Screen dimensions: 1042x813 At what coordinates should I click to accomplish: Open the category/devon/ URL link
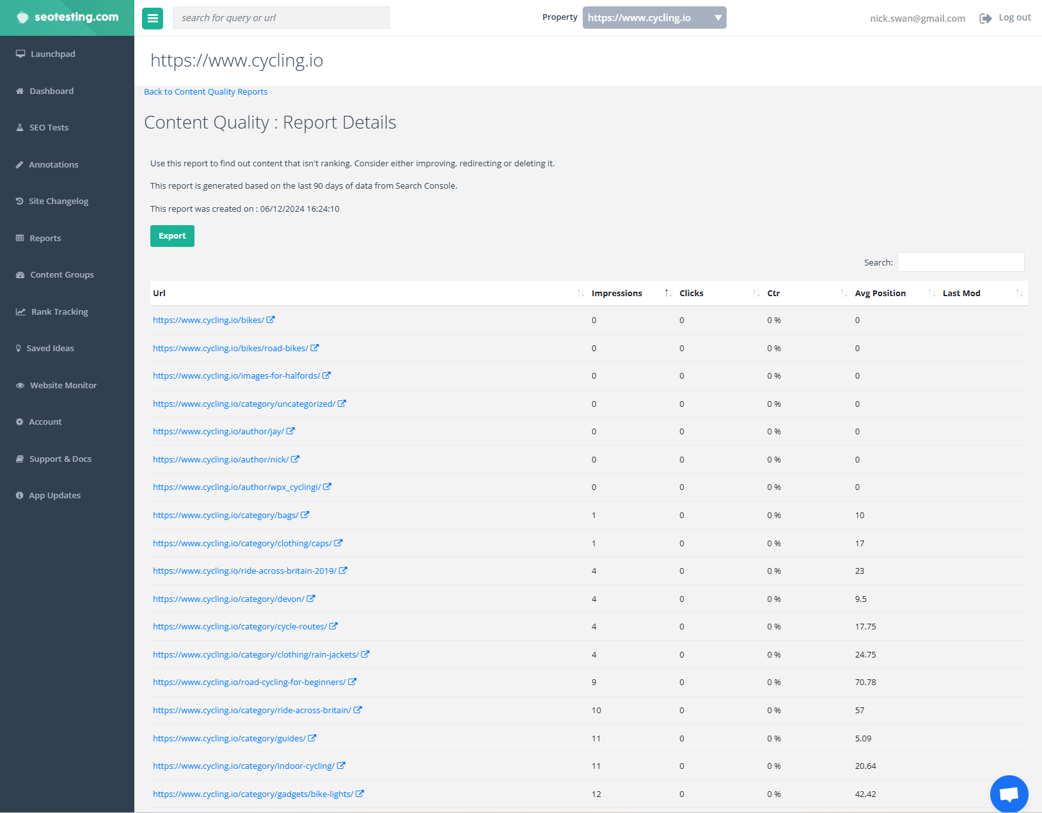pos(228,599)
